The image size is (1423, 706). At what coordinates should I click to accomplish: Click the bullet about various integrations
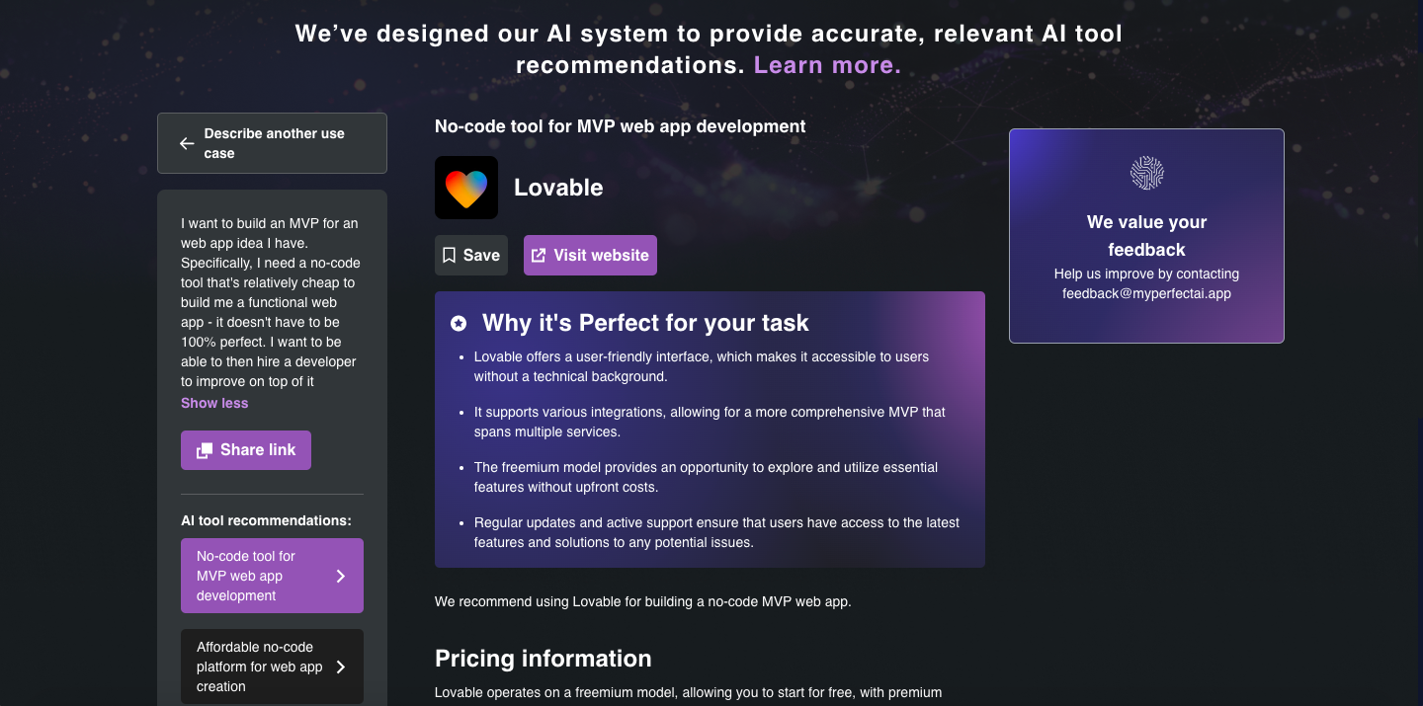[x=710, y=422]
